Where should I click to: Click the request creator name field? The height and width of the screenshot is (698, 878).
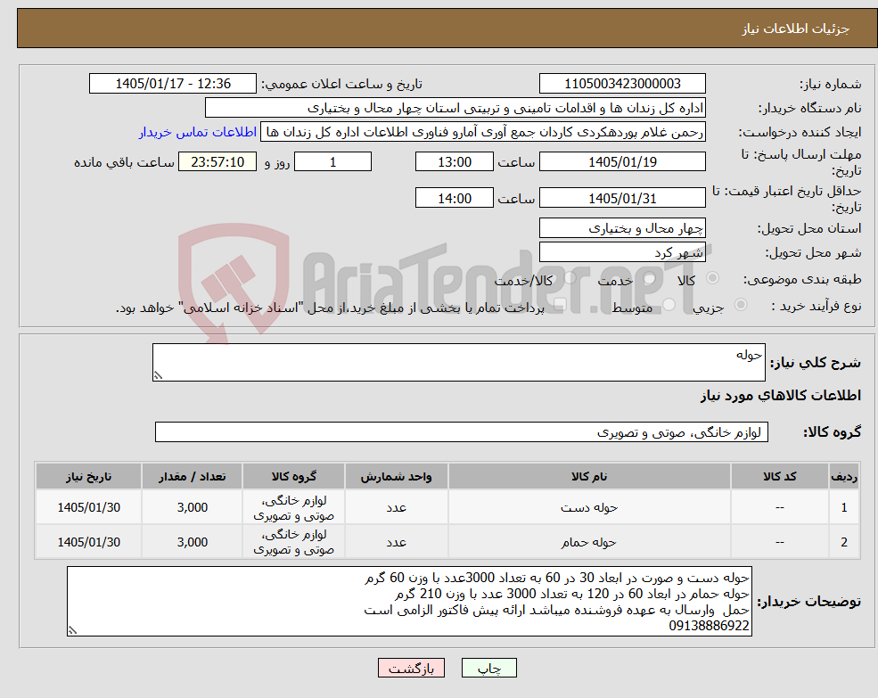point(482,132)
